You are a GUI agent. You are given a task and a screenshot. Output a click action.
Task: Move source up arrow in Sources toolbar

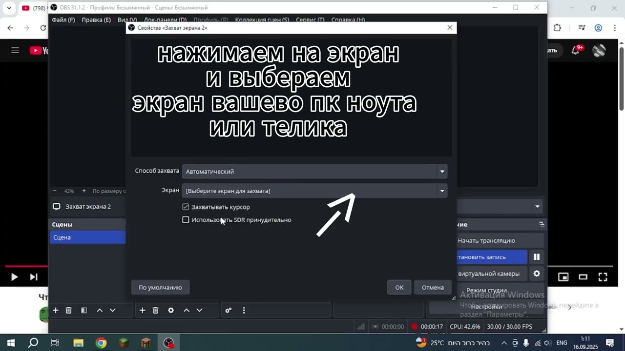(x=187, y=310)
